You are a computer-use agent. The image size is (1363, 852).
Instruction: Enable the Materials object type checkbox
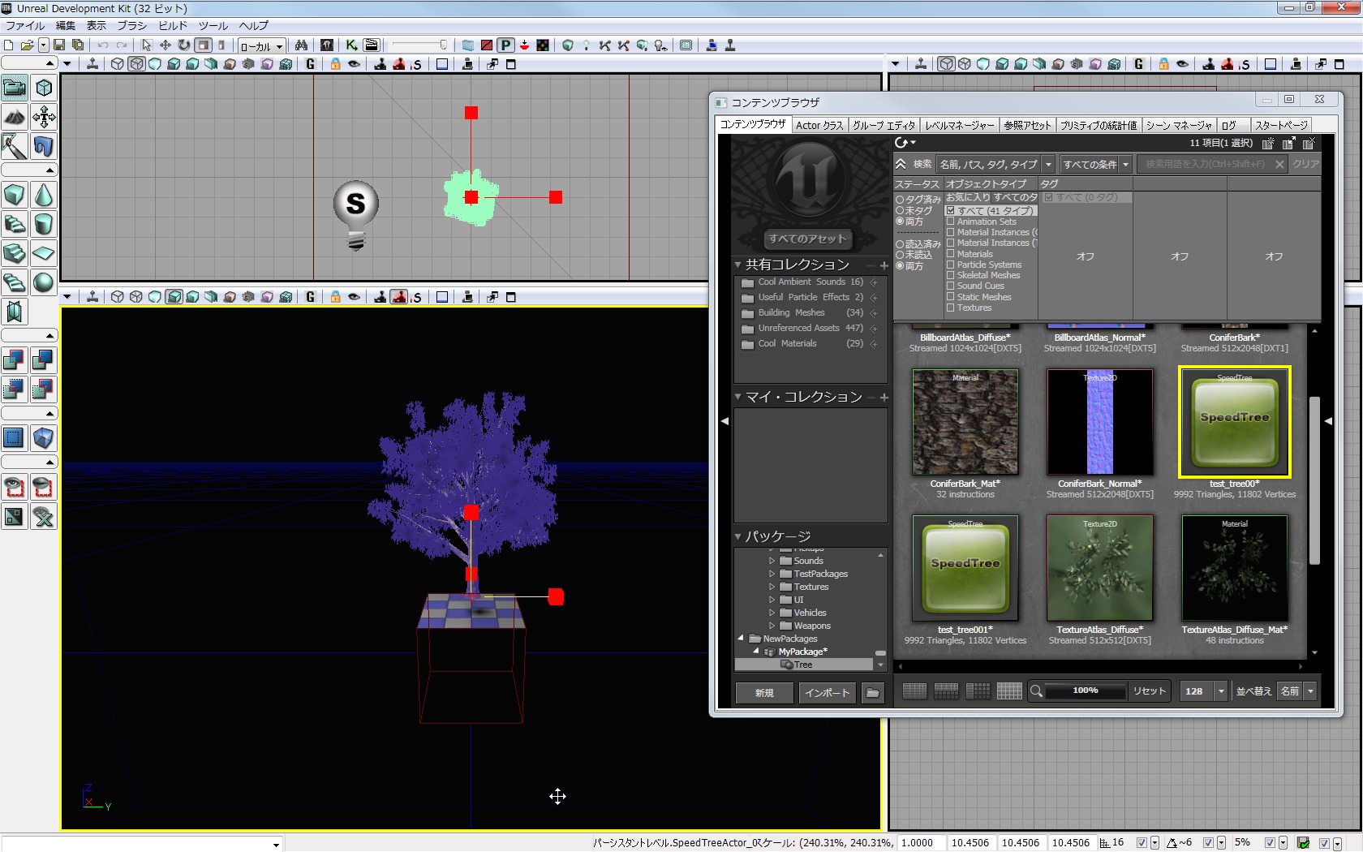(950, 254)
